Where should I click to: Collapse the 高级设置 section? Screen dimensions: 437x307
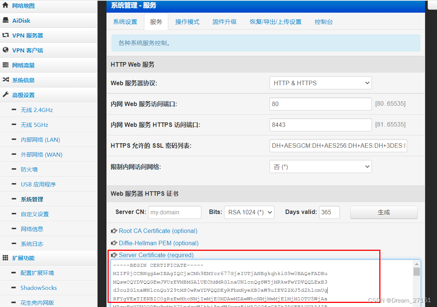(x=23, y=95)
